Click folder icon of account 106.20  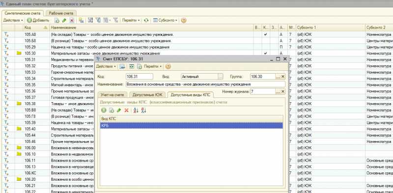(x=19, y=179)
